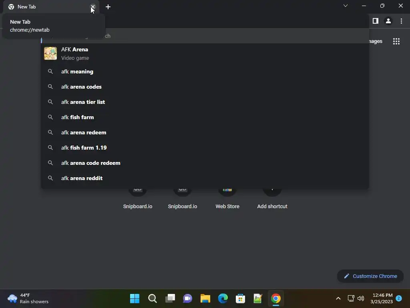The image size is (410, 308).
Task: Open the Windows Start menu
Action: [x=135, y=298]
